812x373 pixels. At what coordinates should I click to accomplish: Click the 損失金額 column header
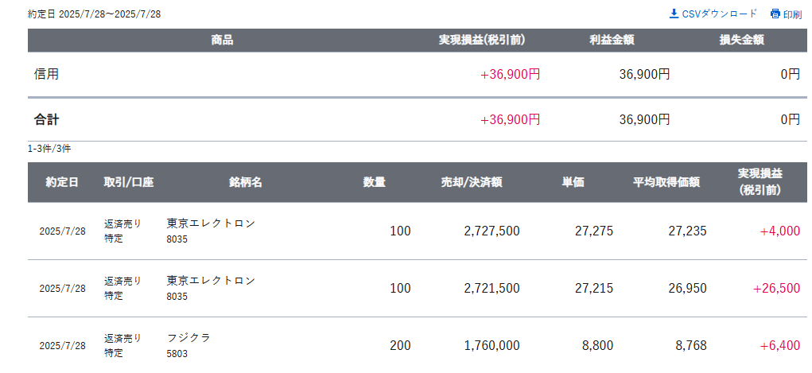[x=741, y=41]
